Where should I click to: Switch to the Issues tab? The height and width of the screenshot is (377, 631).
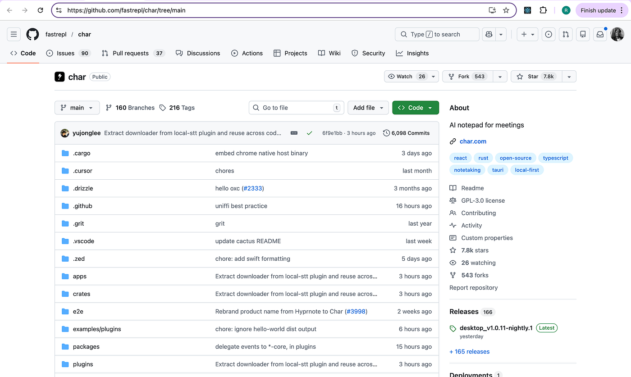click(x=69, y=53)
